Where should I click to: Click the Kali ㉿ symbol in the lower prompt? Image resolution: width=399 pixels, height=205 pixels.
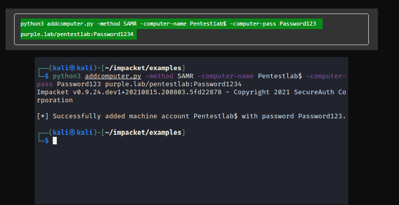(x=72, y=132)
